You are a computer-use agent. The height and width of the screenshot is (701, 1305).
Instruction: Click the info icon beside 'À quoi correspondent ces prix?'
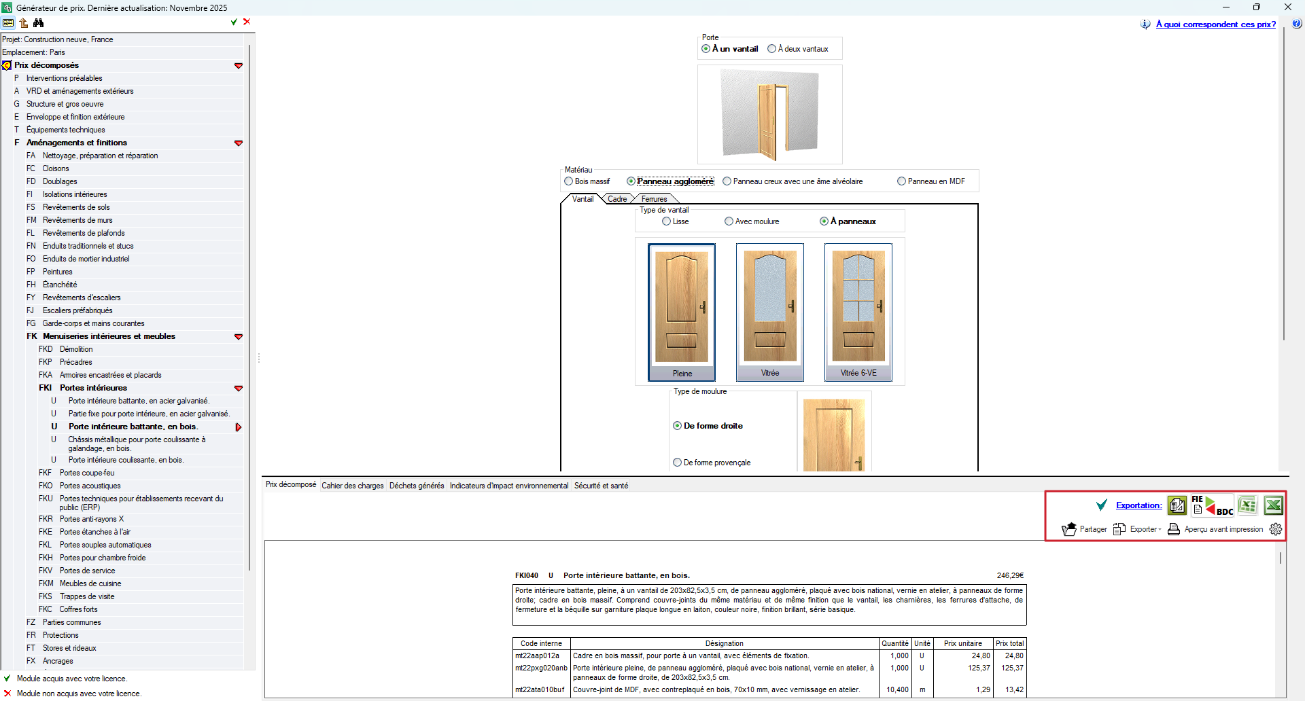point(1145,24)
